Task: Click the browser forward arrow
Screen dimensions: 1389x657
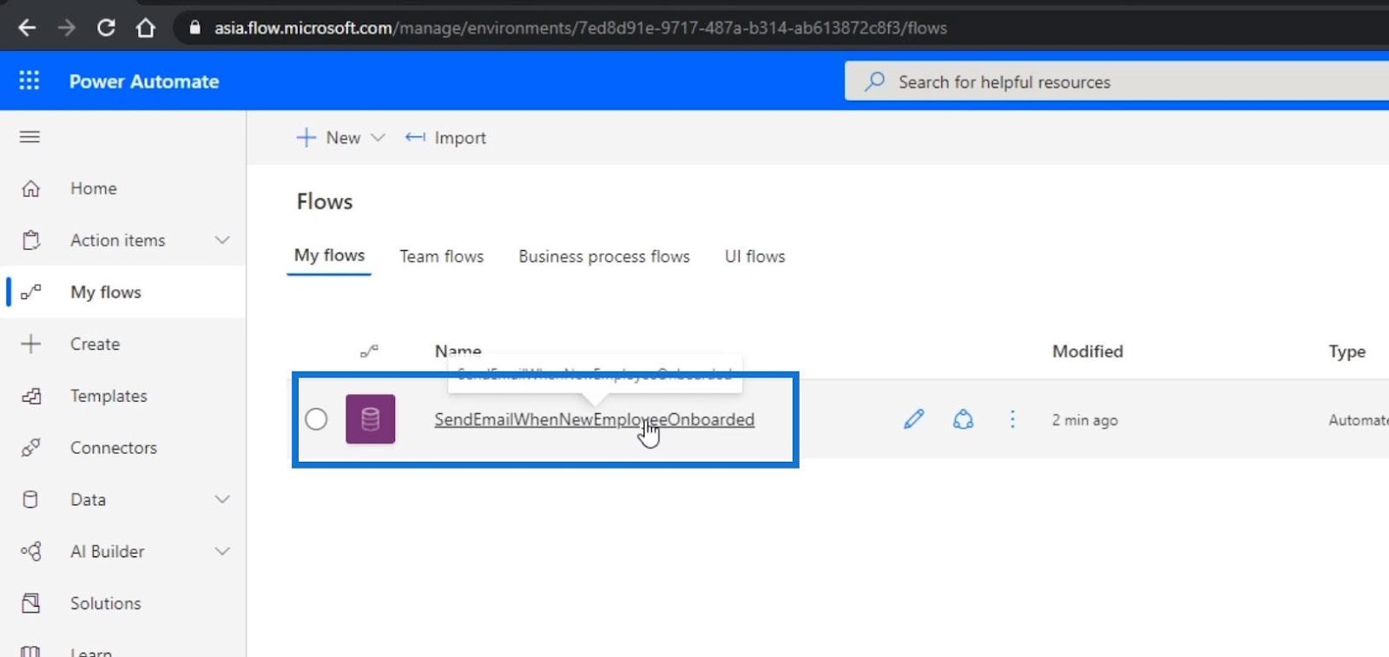Action: [x=67, y=28]
